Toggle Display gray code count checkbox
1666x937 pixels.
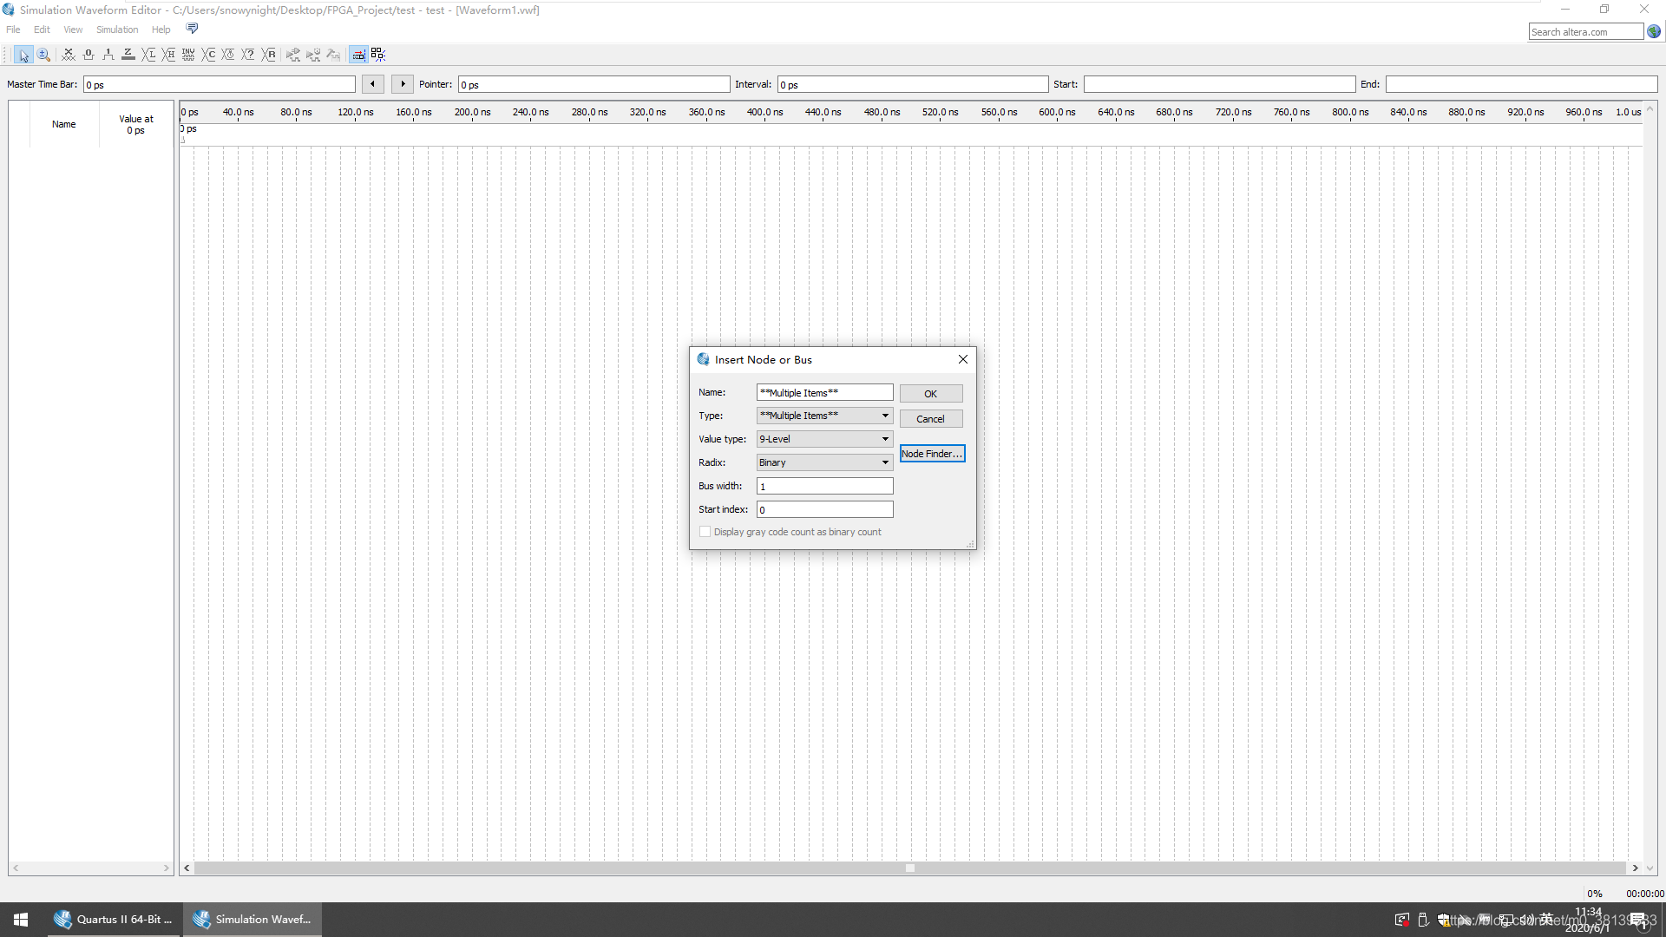[x=705, y=532]
